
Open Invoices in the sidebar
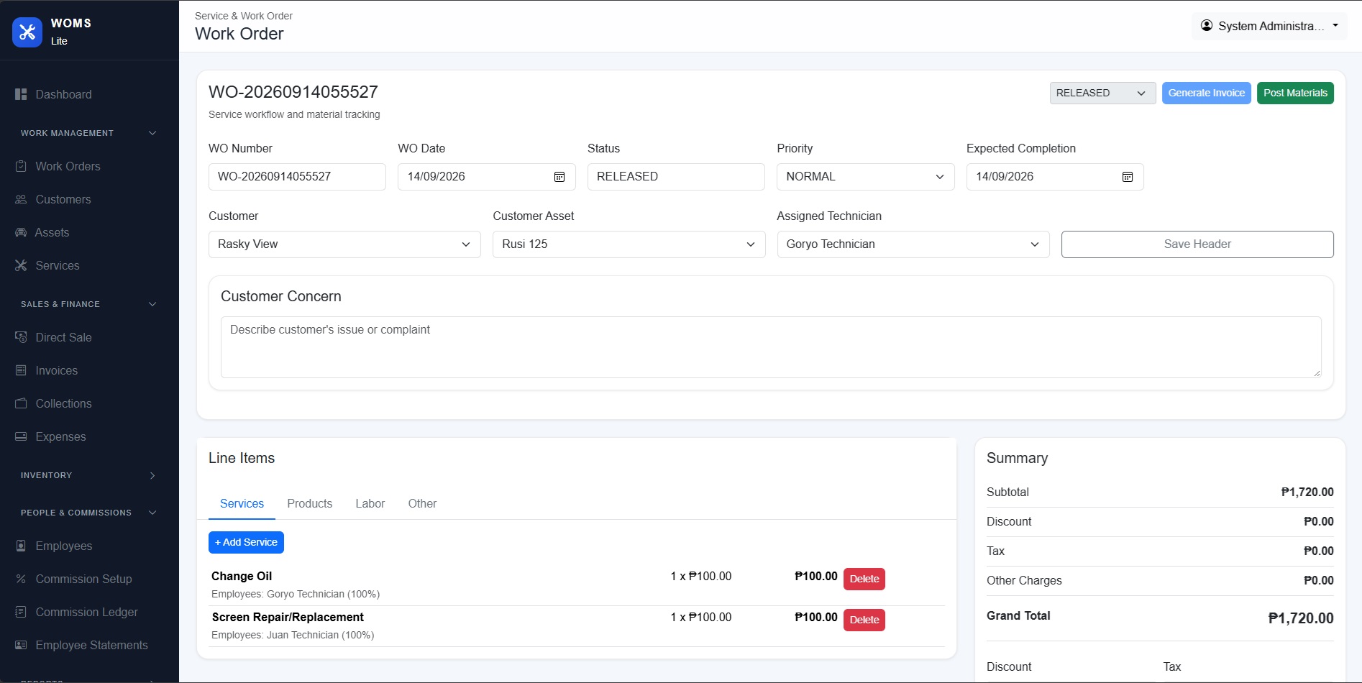point(57,370)
